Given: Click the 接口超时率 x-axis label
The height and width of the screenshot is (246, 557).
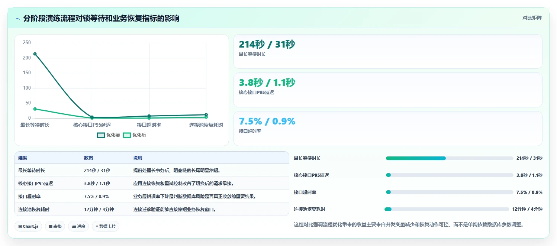Looking at the screenshot, I should point(149,125).
